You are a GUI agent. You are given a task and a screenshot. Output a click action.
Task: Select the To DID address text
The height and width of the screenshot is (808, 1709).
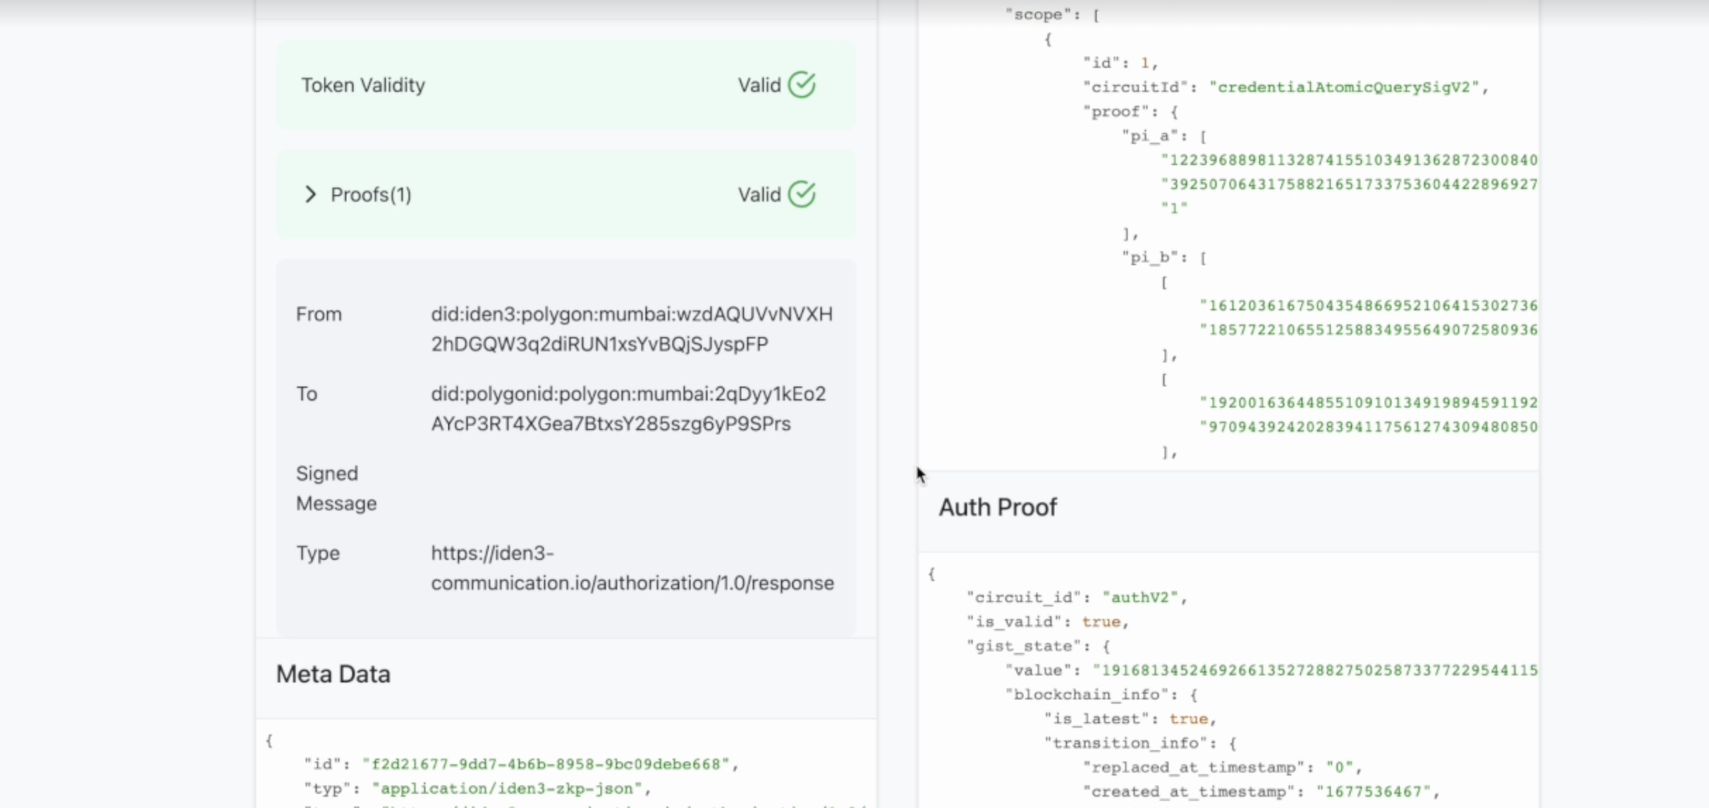tap(628, 409)
